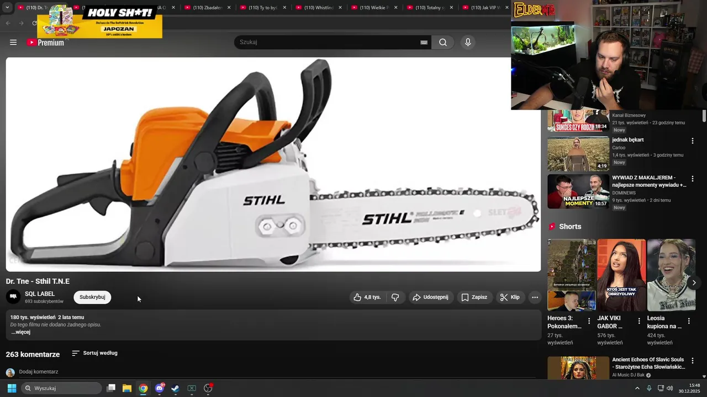Subscribe to SQL LABEL channel

tap(92, 297)
